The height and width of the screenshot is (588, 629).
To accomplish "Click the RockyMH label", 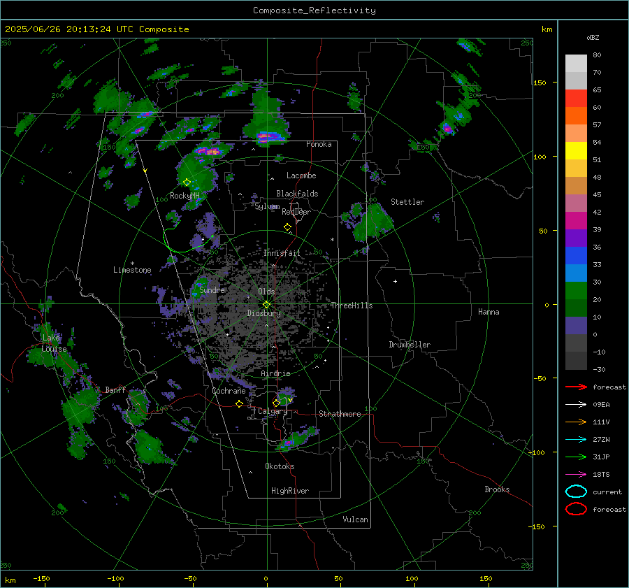I will pyautogui.click(x=185, y=196).
